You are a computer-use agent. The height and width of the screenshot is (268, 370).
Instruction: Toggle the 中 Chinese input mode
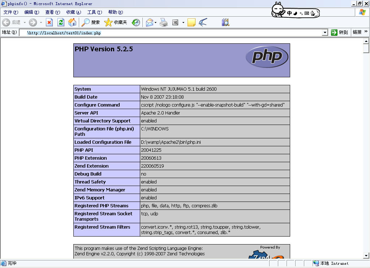289,13
